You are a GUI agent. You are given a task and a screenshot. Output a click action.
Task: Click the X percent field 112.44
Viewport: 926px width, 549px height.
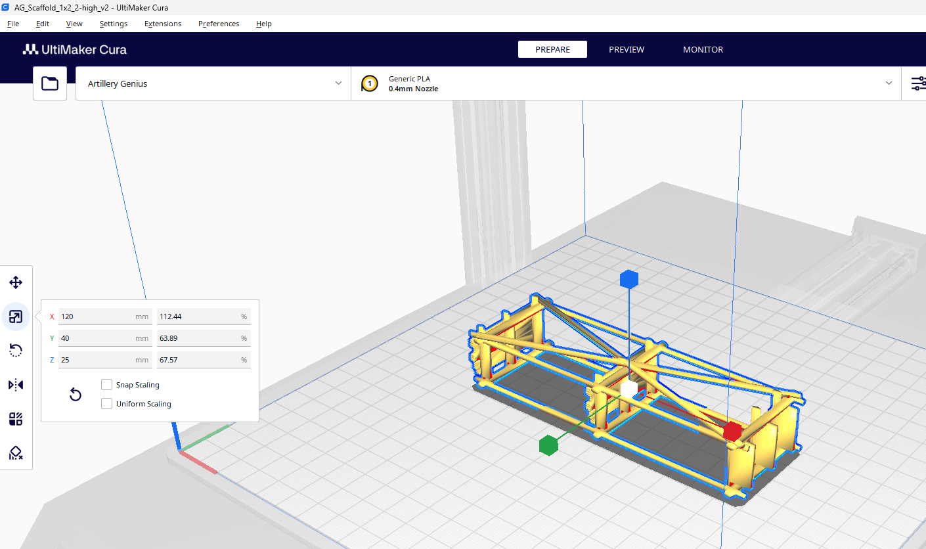tap(204, 317)
